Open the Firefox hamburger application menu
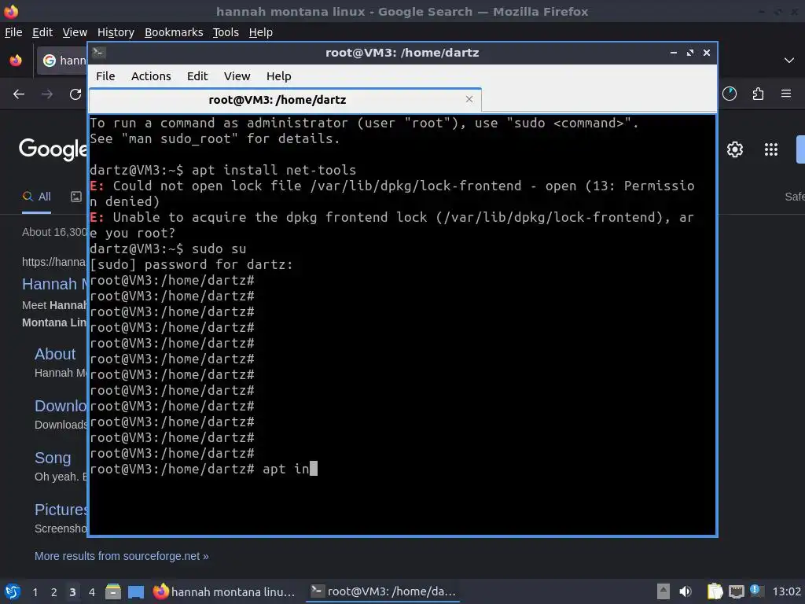Viewport: 805px width, 604px height. 786,94
